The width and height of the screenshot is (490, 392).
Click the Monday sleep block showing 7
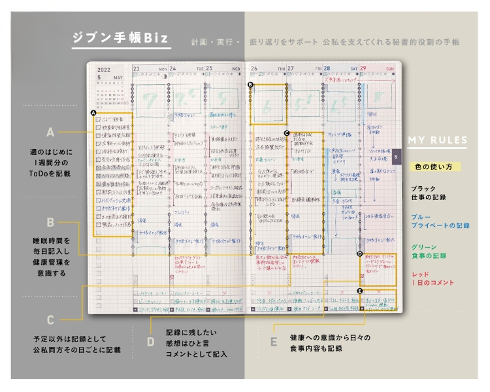coord(151,101)
